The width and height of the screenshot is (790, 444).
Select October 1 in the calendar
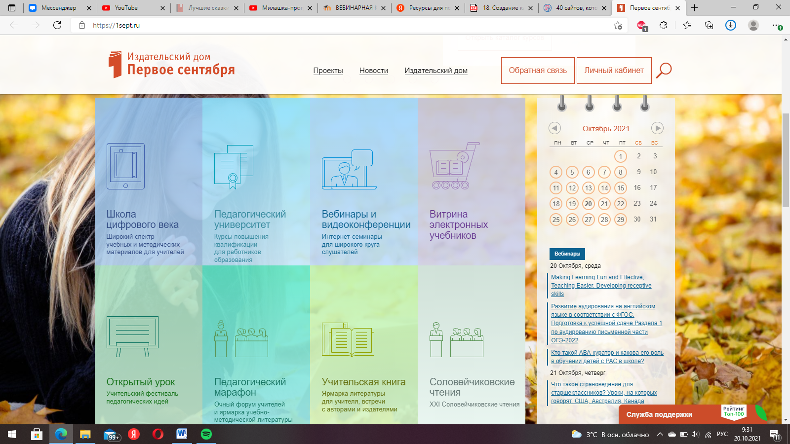[x=621, y=156]
